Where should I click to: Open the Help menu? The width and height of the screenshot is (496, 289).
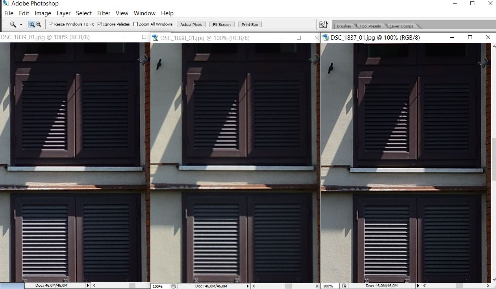click(167, 13)
